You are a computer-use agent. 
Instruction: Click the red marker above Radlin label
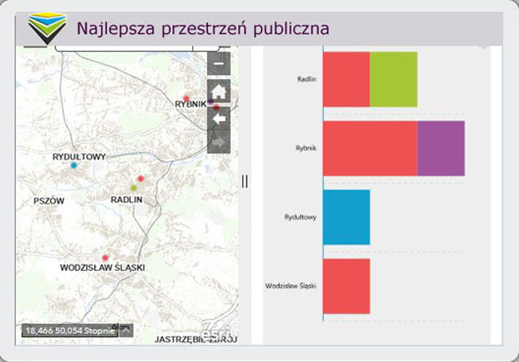pos(140,179)
